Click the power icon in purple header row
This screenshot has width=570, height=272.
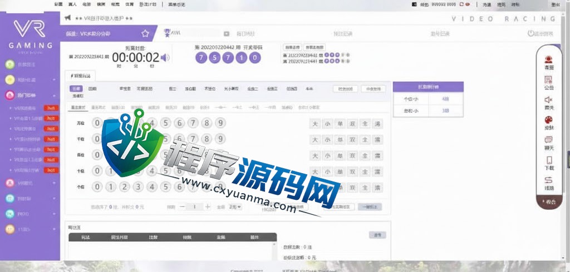[x=531, y=33]
